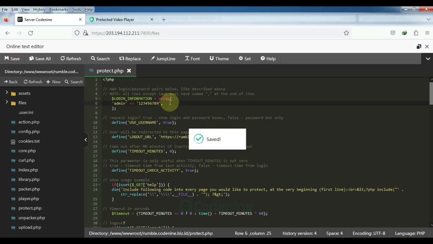Restore the Online text editor window
The image size is (433, 244).
pos(419,46)
